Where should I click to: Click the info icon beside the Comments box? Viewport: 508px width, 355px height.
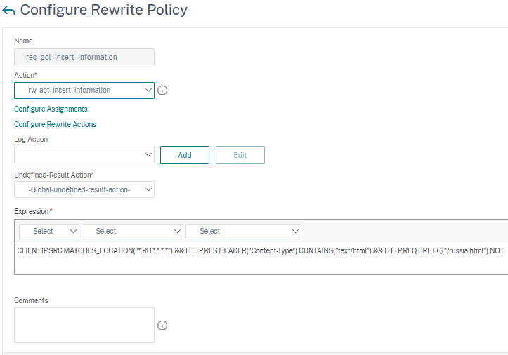[x=162, y=326]
